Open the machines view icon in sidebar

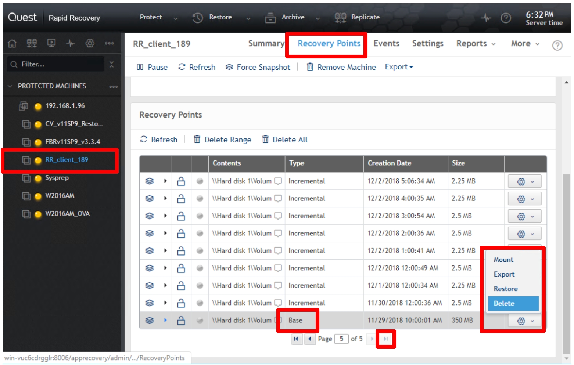[32, 43]
